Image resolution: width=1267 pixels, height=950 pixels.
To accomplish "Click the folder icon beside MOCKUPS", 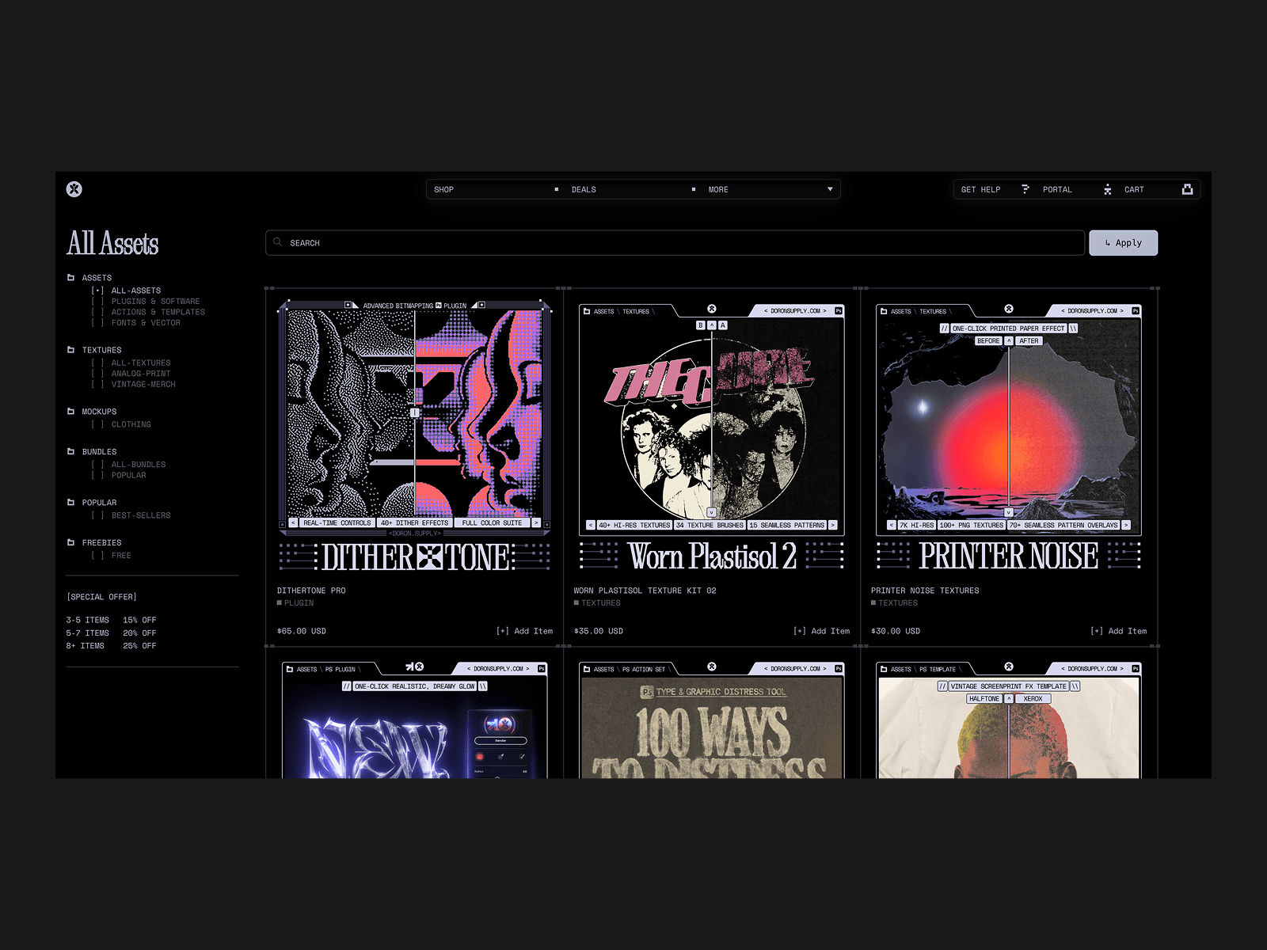I will click(x=70, y=412).
